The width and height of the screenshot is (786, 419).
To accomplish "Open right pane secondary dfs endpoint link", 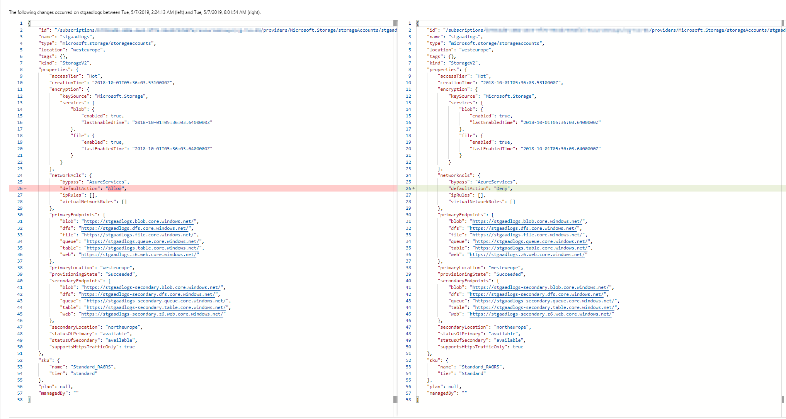I will click(x=537, y=294).
